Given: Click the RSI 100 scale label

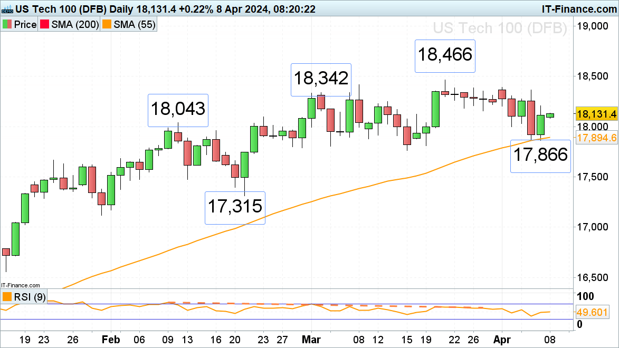Looking at the screenshot, I should pos(585,296).
